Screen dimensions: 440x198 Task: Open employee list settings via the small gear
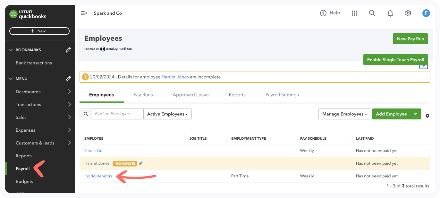tap(427, 116)
